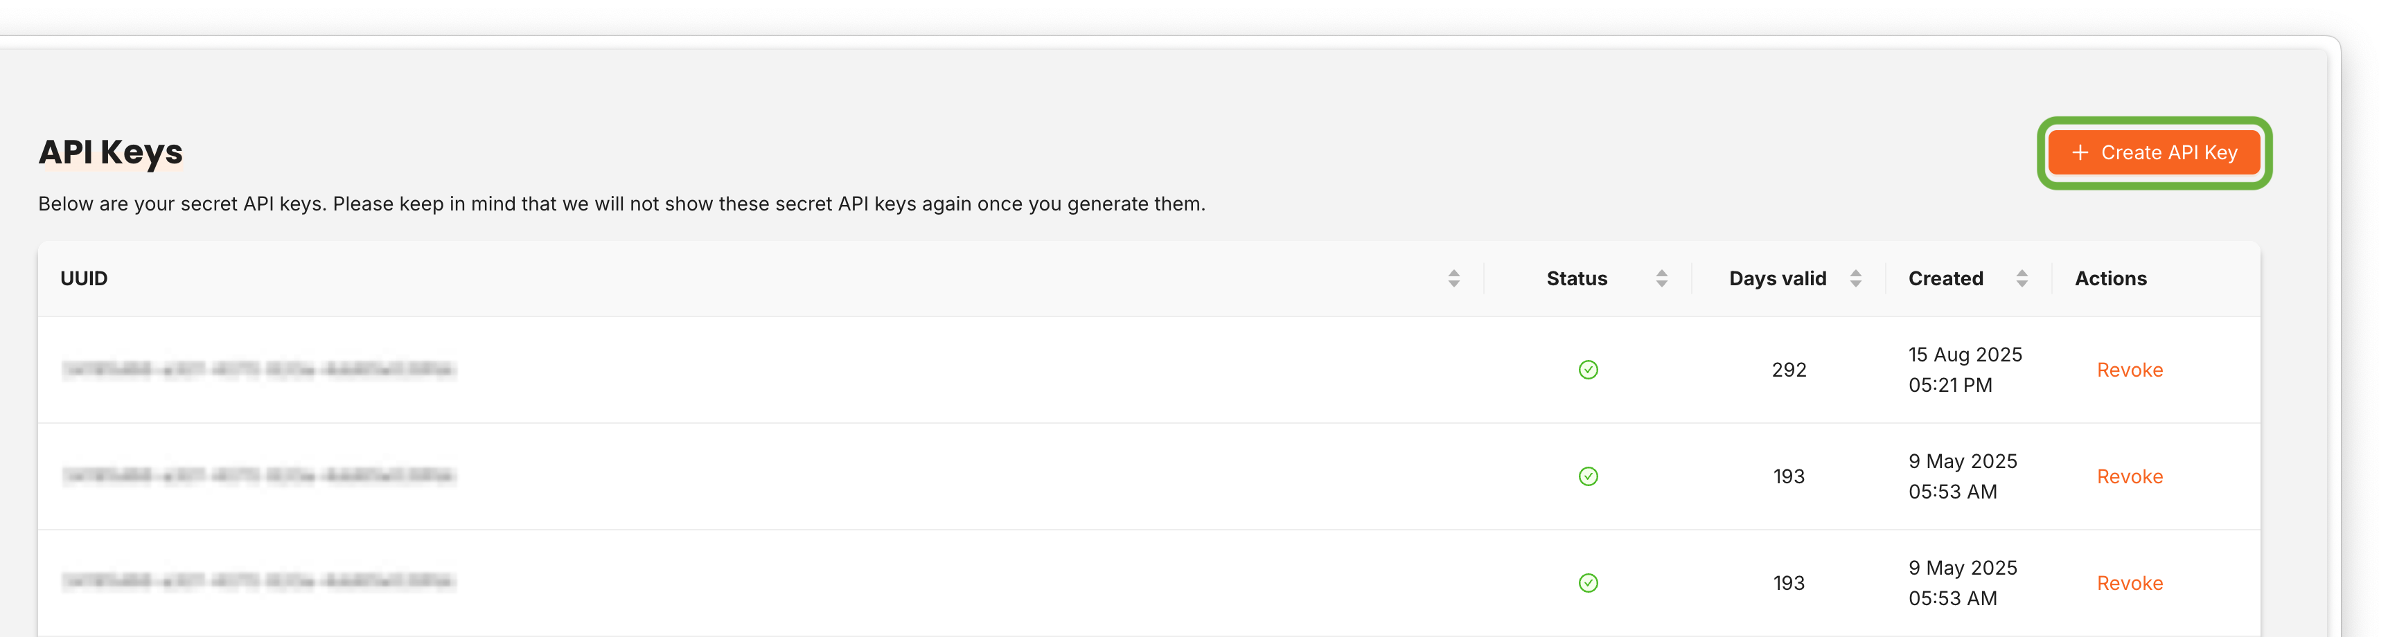Click the sort arrows next to Created

click(x=2022, y=278)
